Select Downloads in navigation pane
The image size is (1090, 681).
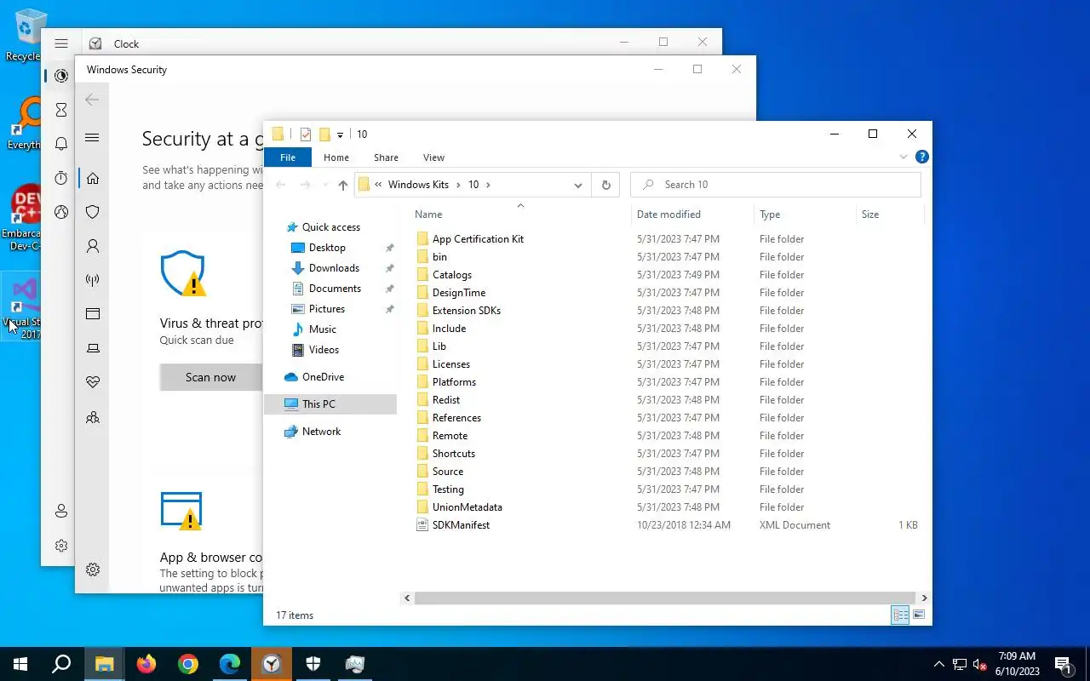pos(334,268)
